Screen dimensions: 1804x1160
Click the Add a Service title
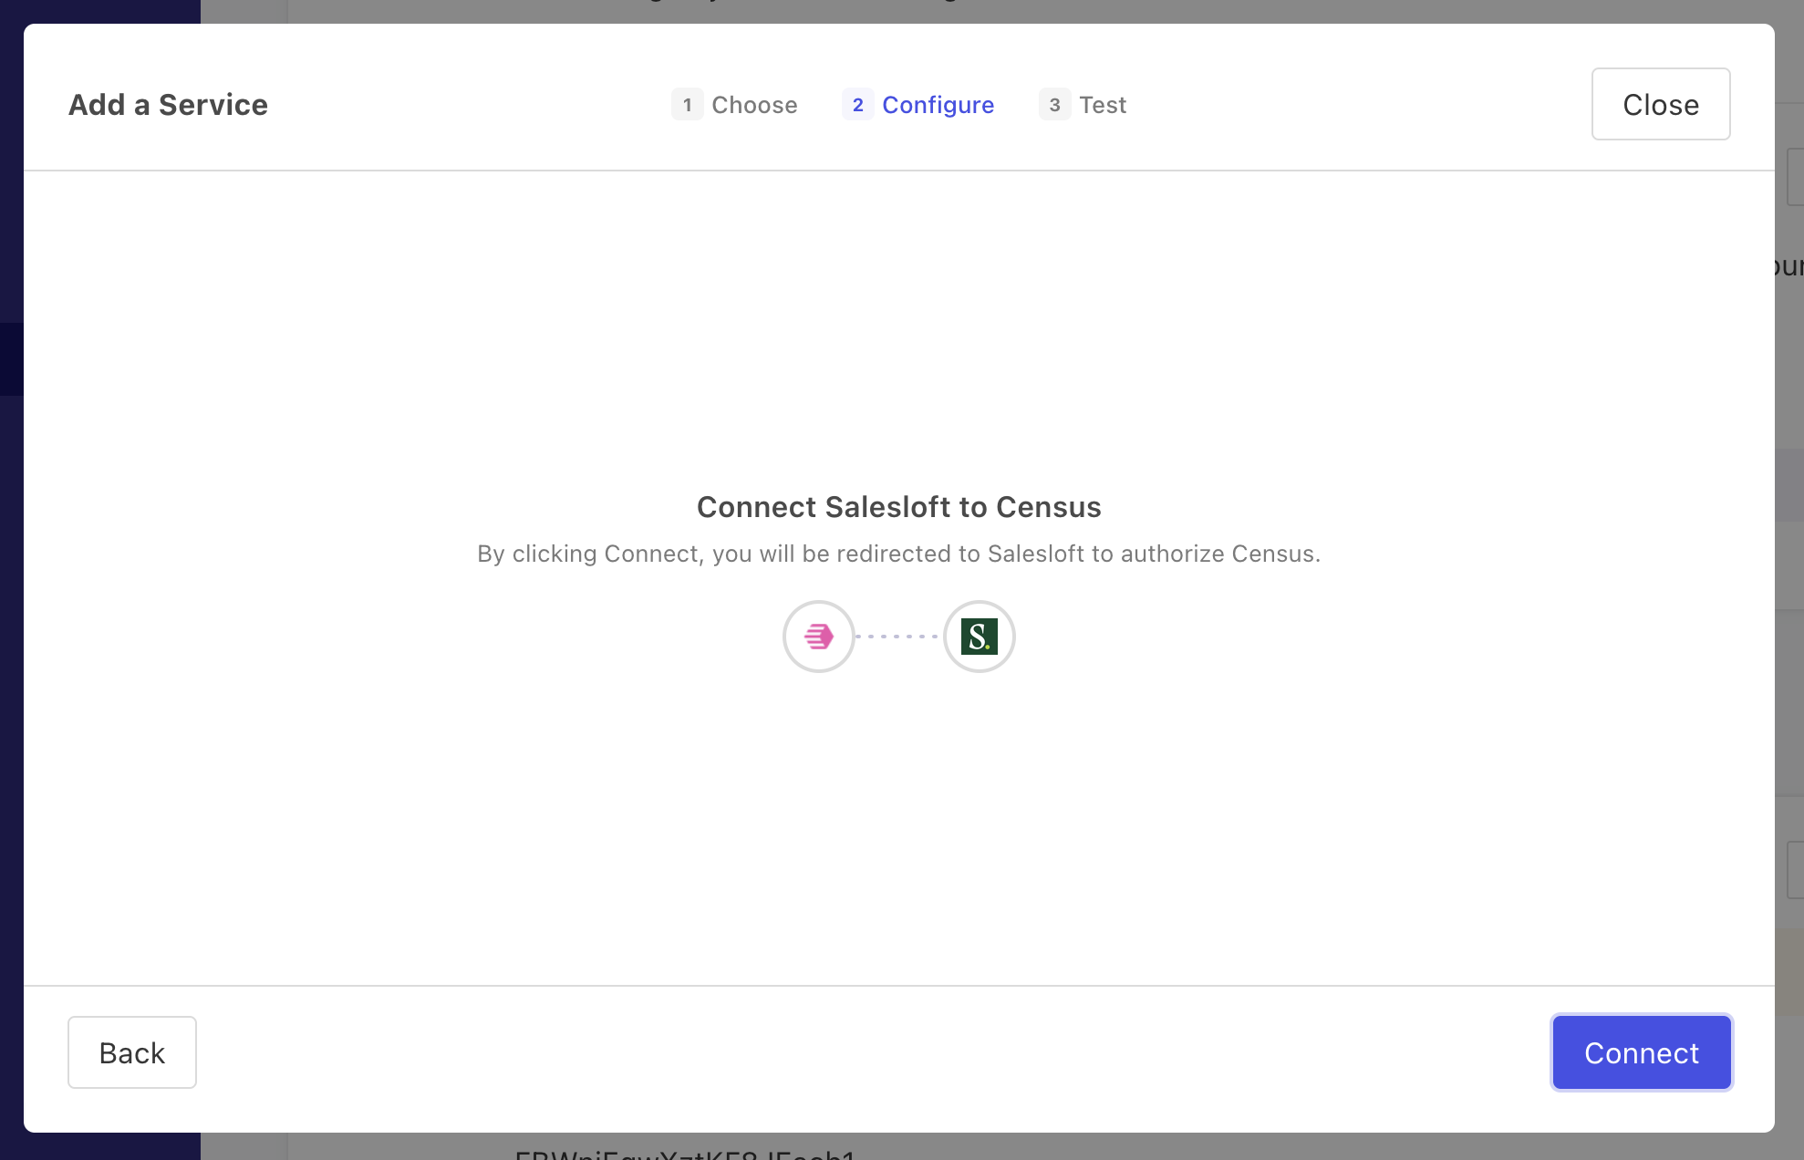pos(168,105)
